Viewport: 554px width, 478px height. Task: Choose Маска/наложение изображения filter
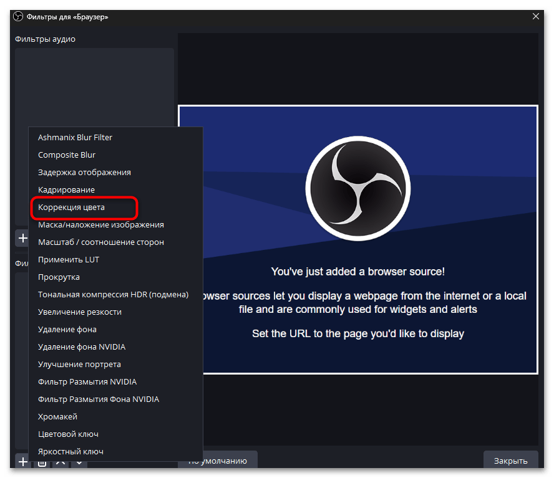click(x=100, y=224)
